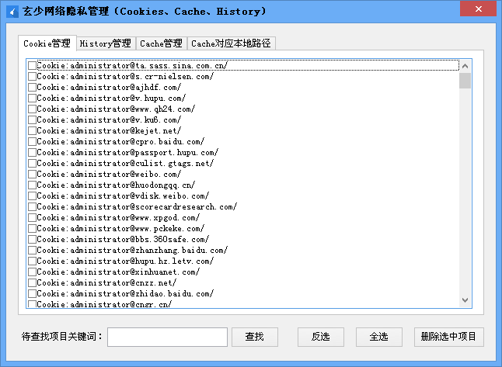Image resolution: width=502 pixels, height=367 pixels.
Task: Select the text Cookie:administrator@huodongqq.cn/
Action: [x=116, y=185]
